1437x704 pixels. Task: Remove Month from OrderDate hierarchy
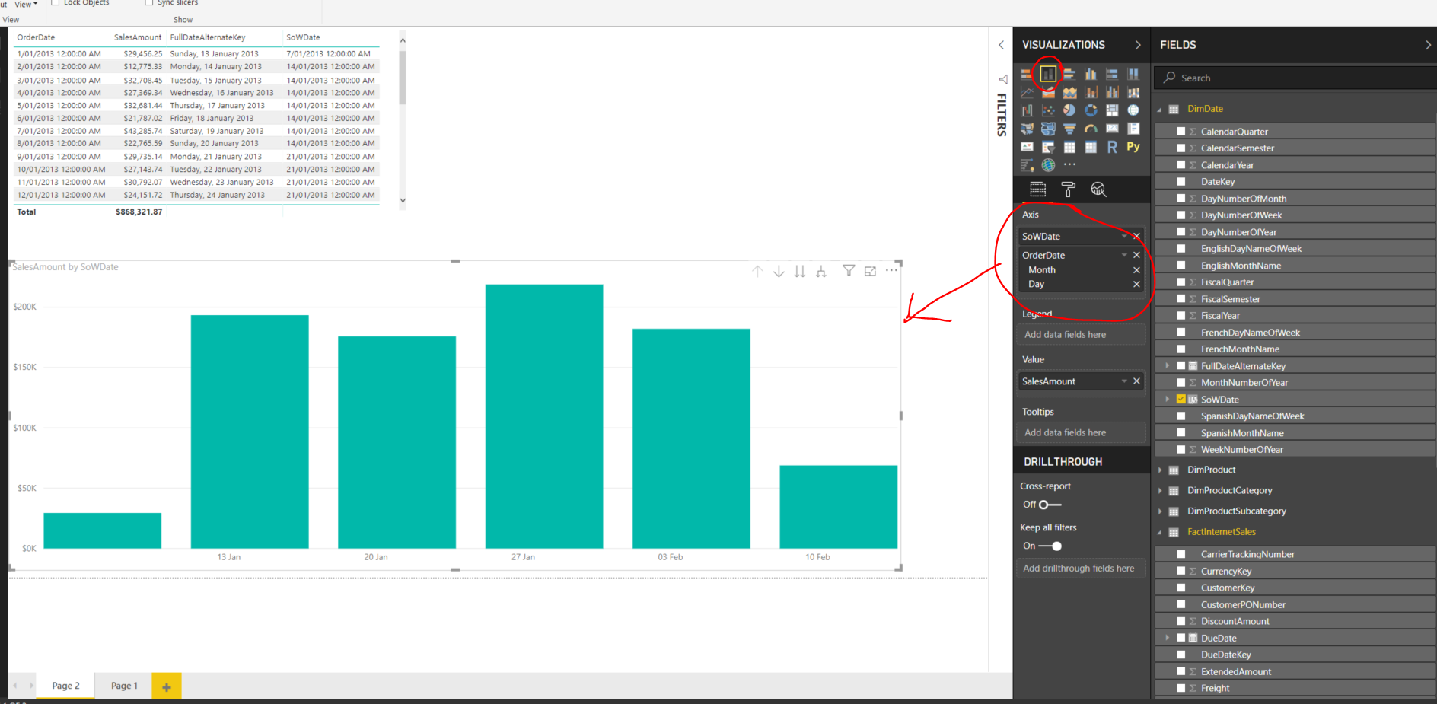1136,270
